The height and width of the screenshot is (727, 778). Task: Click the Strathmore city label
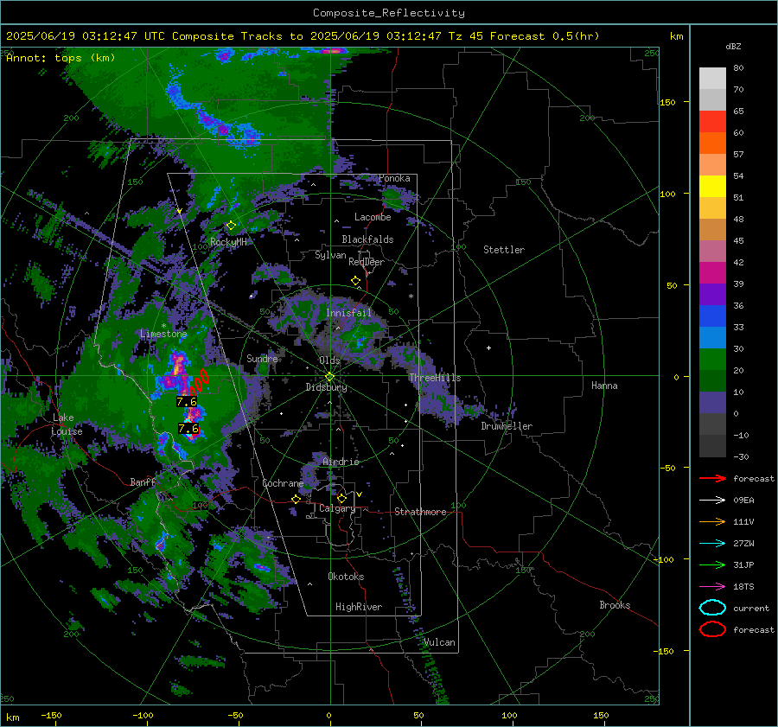[x=420, y=512]
